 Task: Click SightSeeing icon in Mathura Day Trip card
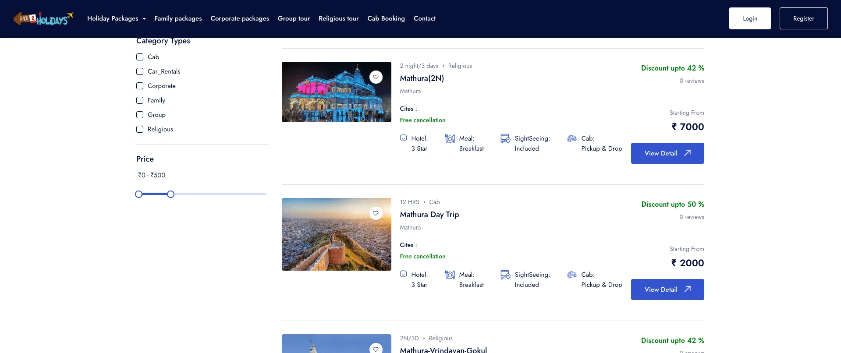coord(505,275)
